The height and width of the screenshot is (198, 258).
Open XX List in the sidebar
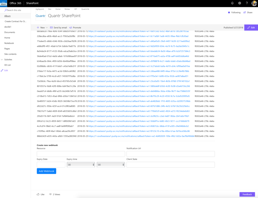(x=7, y=65)
